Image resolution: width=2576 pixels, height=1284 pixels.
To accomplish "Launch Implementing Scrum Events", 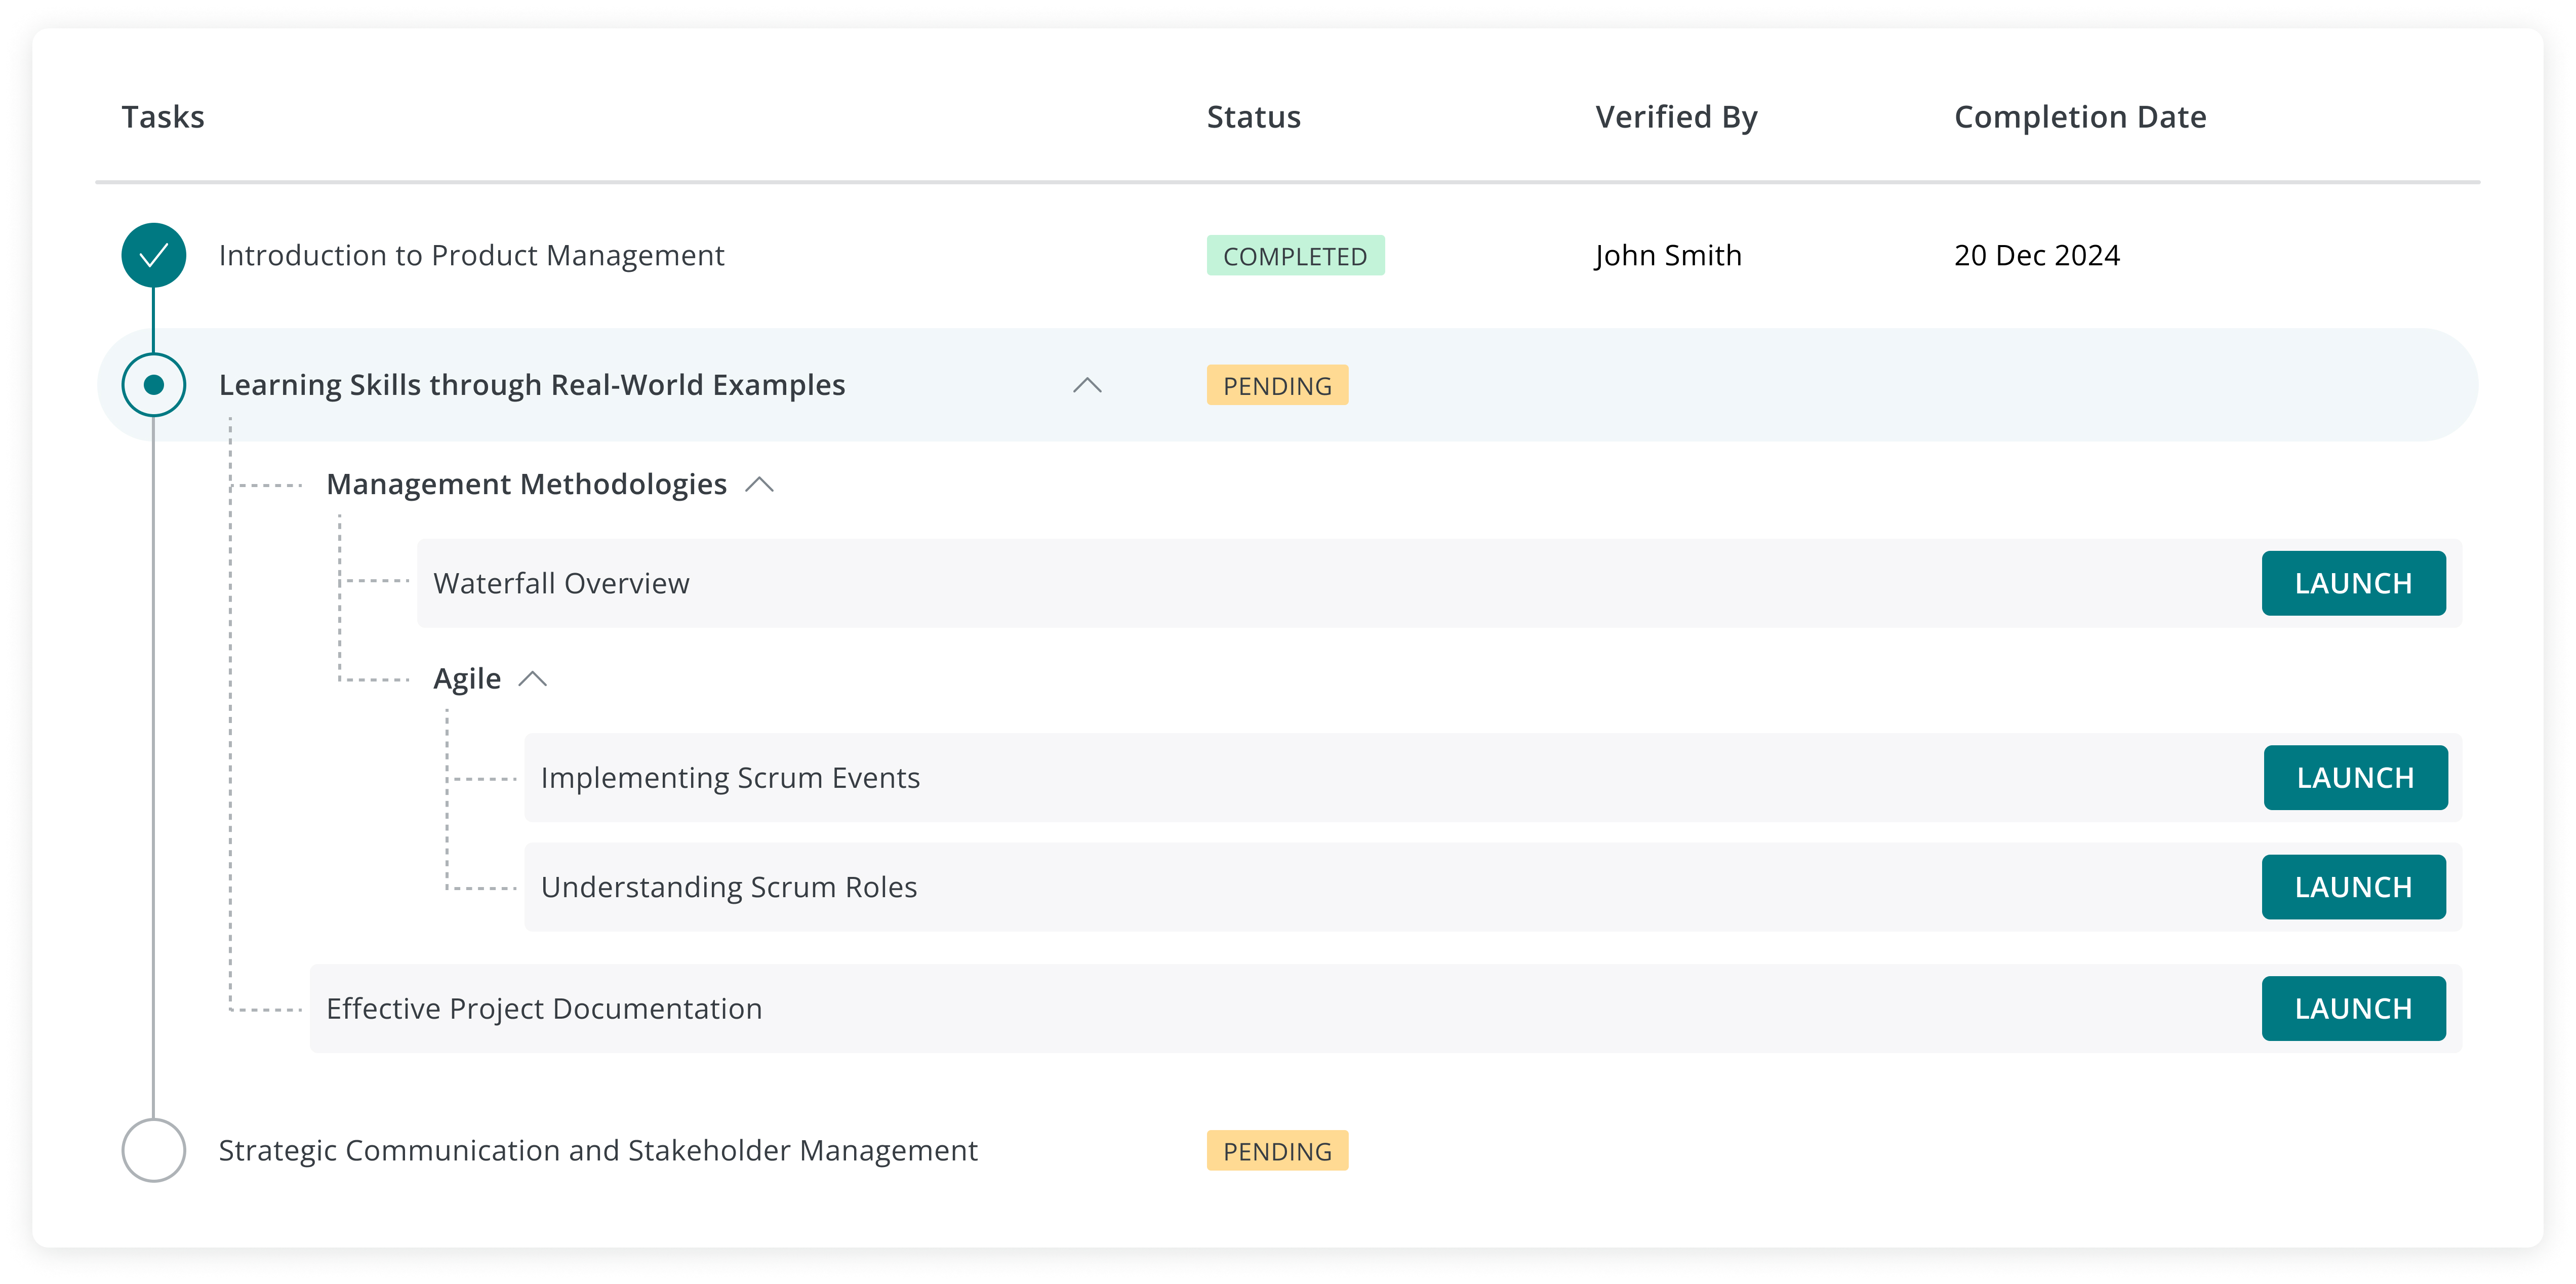I will (2355, 777).
